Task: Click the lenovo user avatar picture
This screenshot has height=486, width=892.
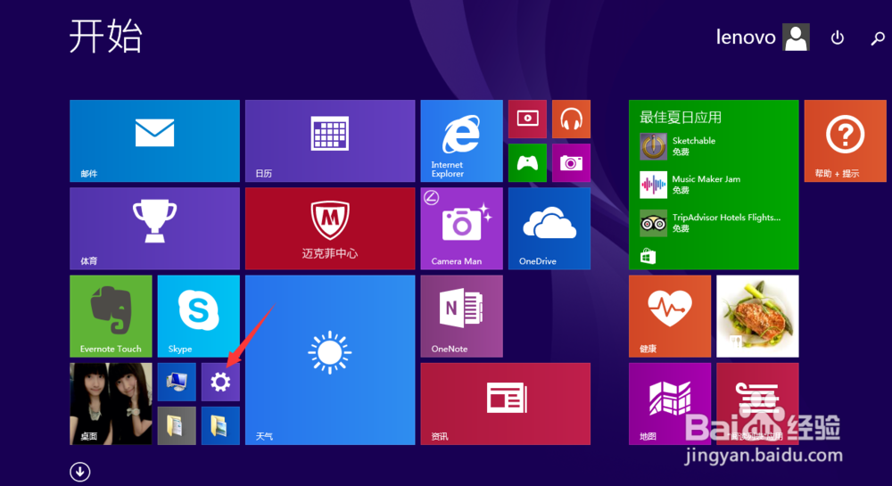Action: pyautogui.click(x=796, y=37)
